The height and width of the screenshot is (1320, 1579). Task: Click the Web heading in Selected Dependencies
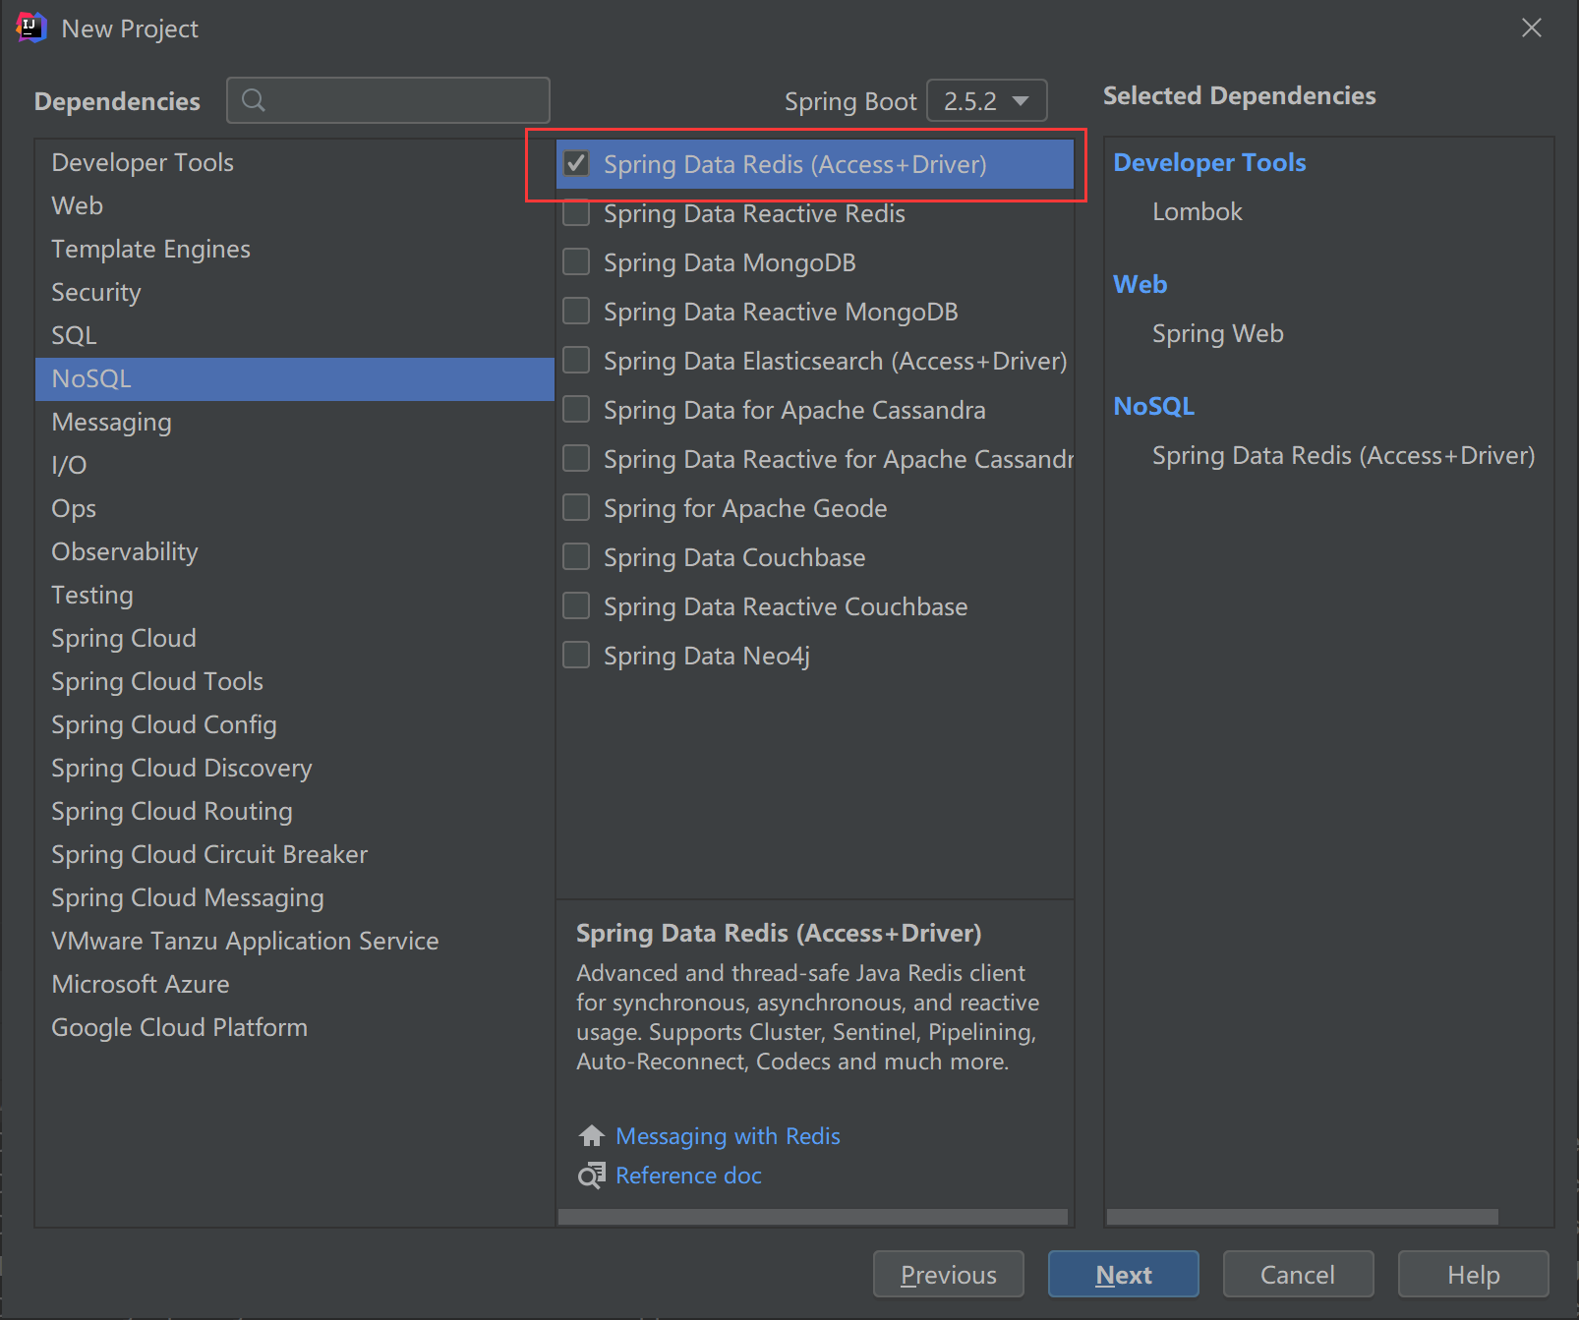1140,284
